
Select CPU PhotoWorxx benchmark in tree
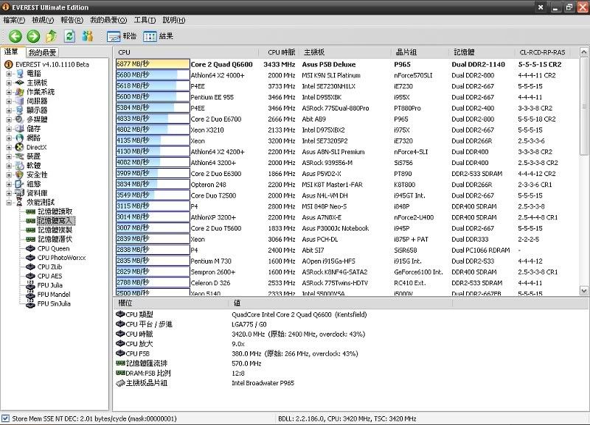click(60, 258)
